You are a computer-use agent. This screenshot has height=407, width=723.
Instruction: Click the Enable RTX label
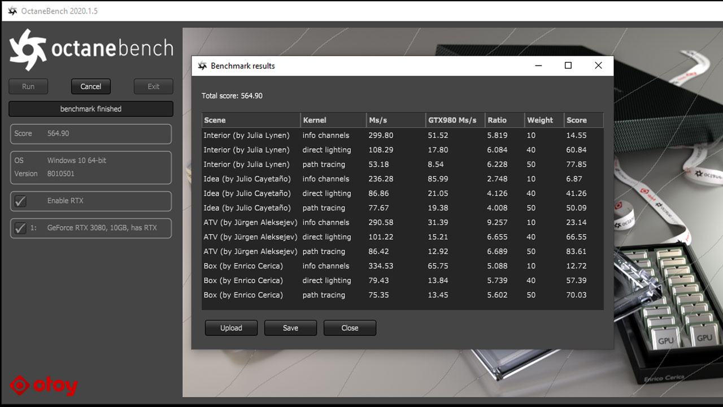point(66,201)
